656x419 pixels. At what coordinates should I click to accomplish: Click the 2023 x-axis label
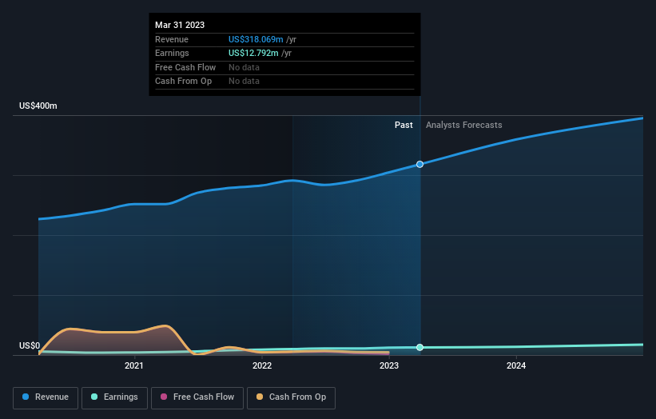click(389, 366)
